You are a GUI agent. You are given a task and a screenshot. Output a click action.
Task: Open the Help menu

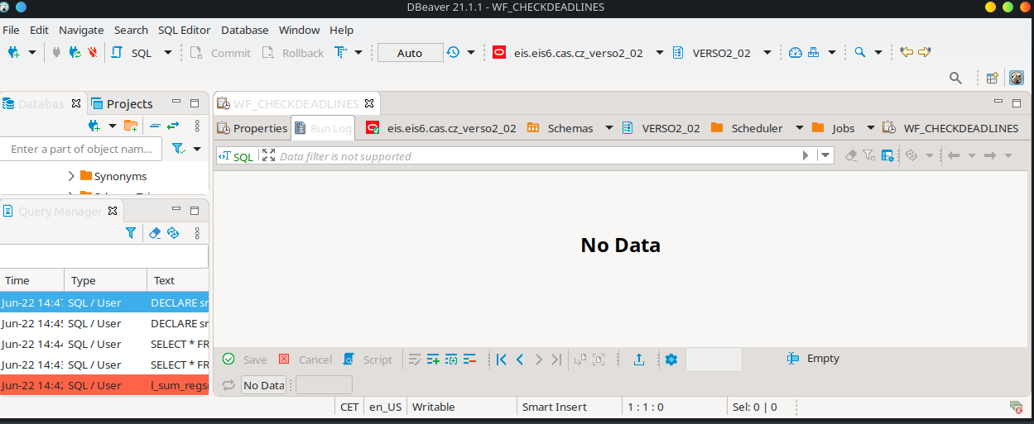(341, 30)
